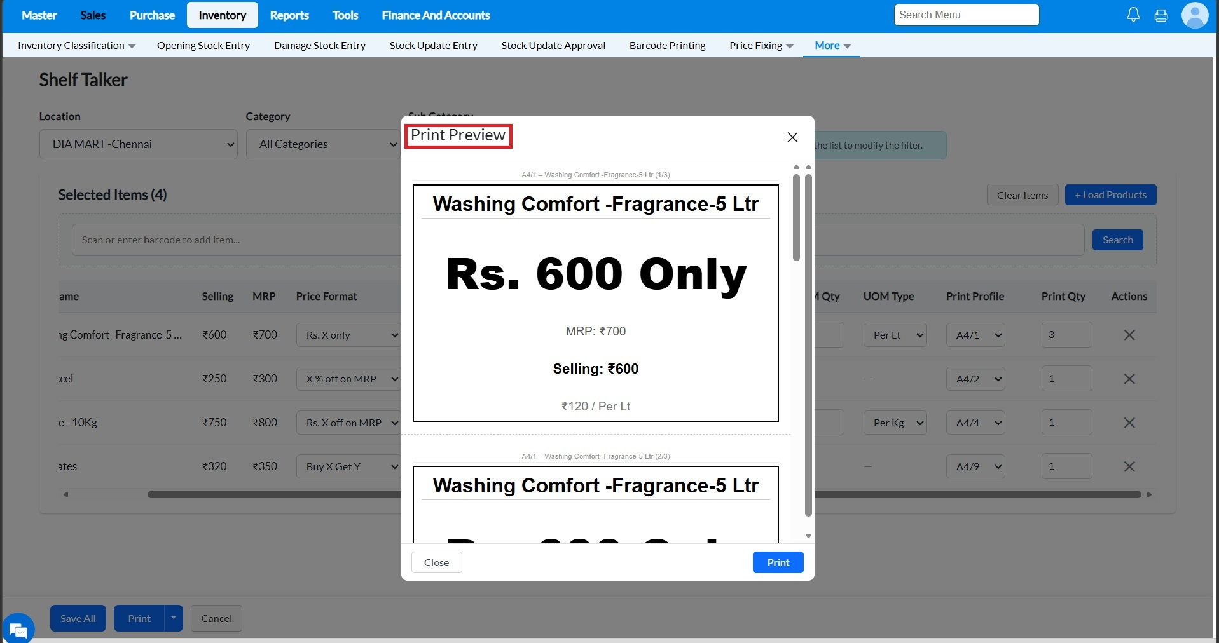Open the notifications bell
1219x643 pixels.
click(x=1133, y=15)
